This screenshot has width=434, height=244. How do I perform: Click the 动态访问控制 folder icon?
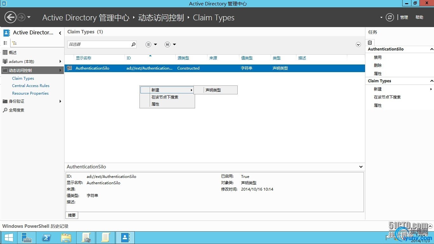pyautogui.click(x=5, y=70)
